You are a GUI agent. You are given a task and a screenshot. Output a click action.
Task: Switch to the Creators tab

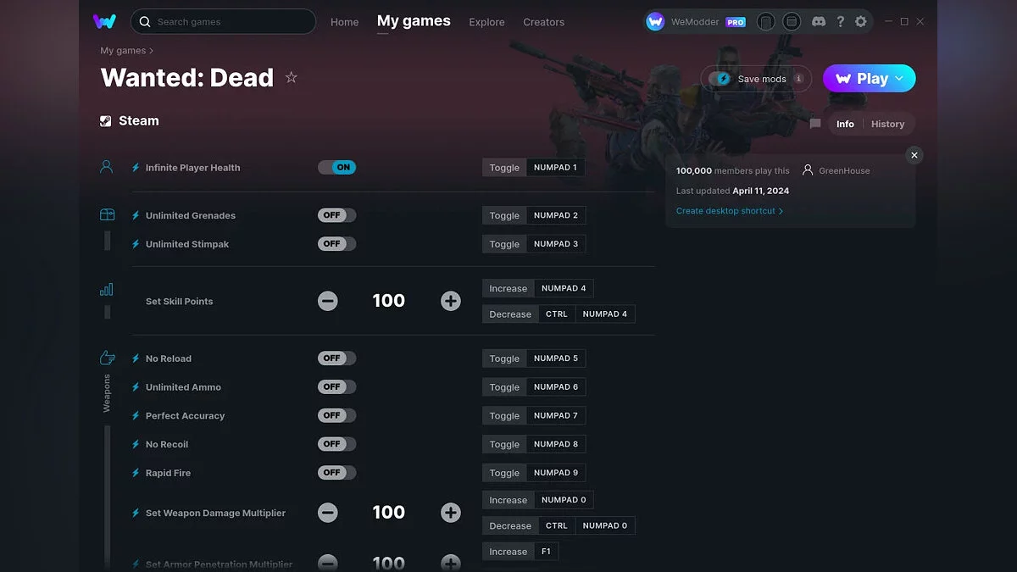543,22
